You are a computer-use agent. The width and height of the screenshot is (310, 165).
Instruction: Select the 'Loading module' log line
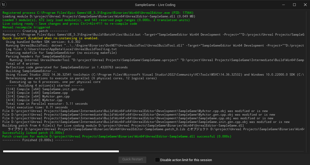(99, 16)
